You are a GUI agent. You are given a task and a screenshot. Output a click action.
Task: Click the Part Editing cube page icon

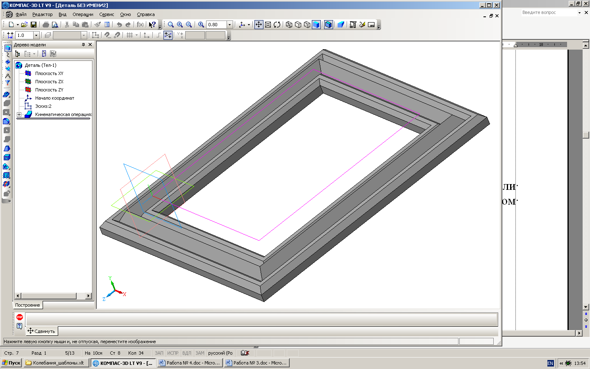[7, 48]
